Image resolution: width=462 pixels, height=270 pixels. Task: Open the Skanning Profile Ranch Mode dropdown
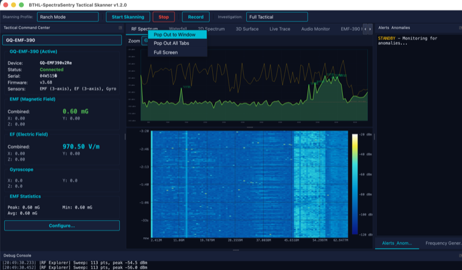point(67,17)
